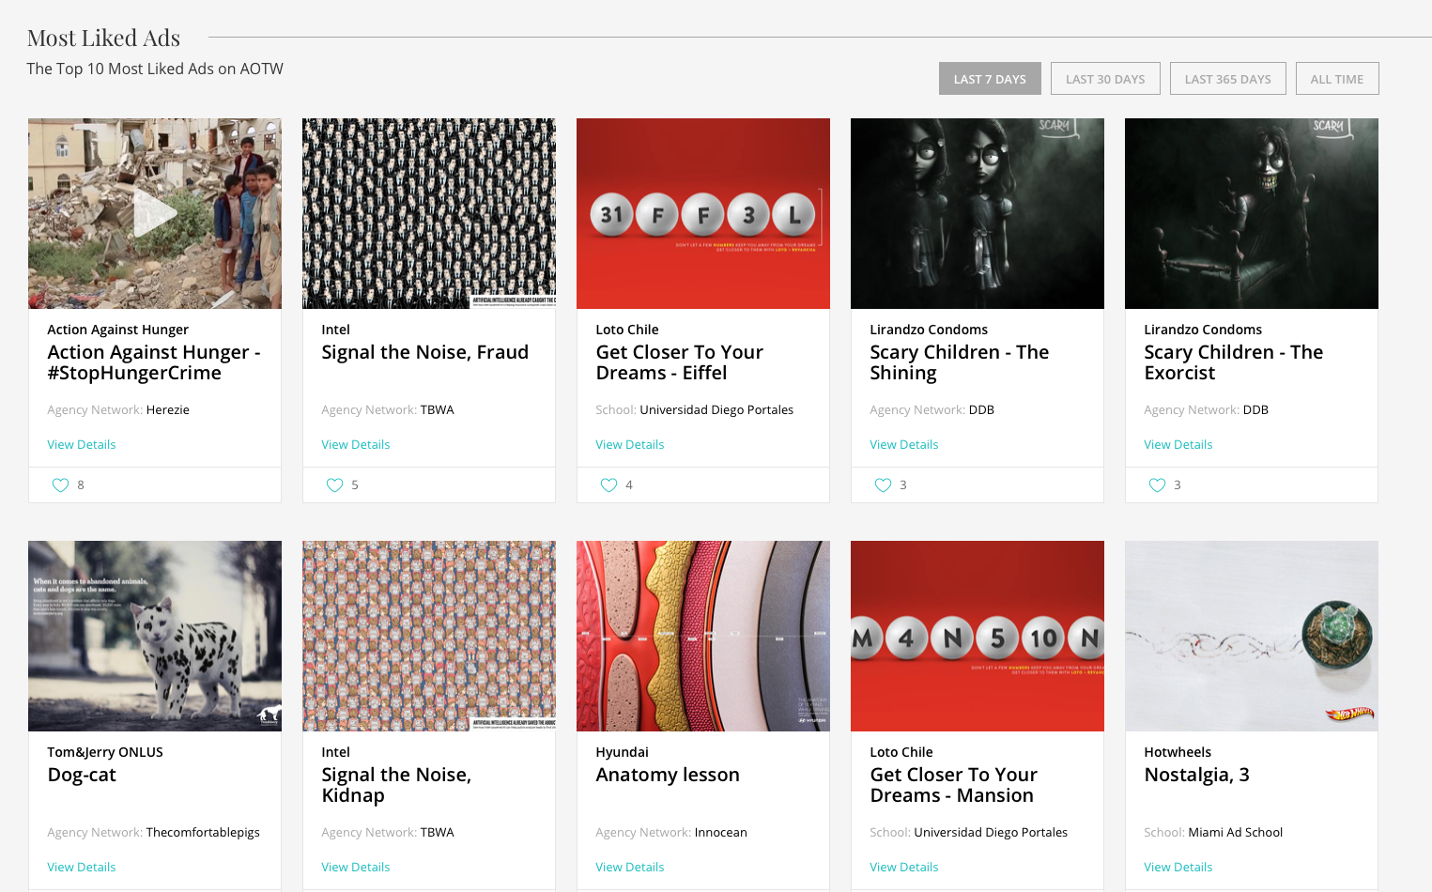Open the Nostalgia, 3 title
This screenshot has width=1432, height=892.
tap(1197, 776)
